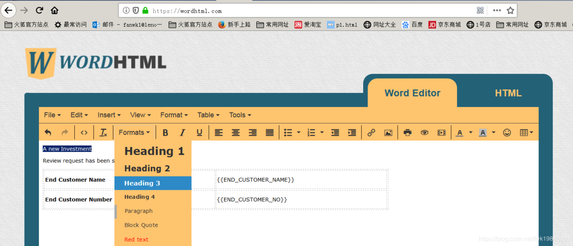Apply the background color button

point(483,133)
